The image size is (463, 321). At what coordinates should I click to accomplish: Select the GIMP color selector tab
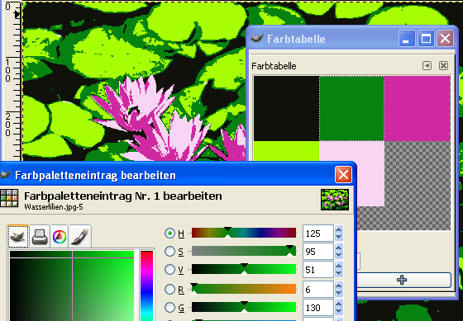18,236
